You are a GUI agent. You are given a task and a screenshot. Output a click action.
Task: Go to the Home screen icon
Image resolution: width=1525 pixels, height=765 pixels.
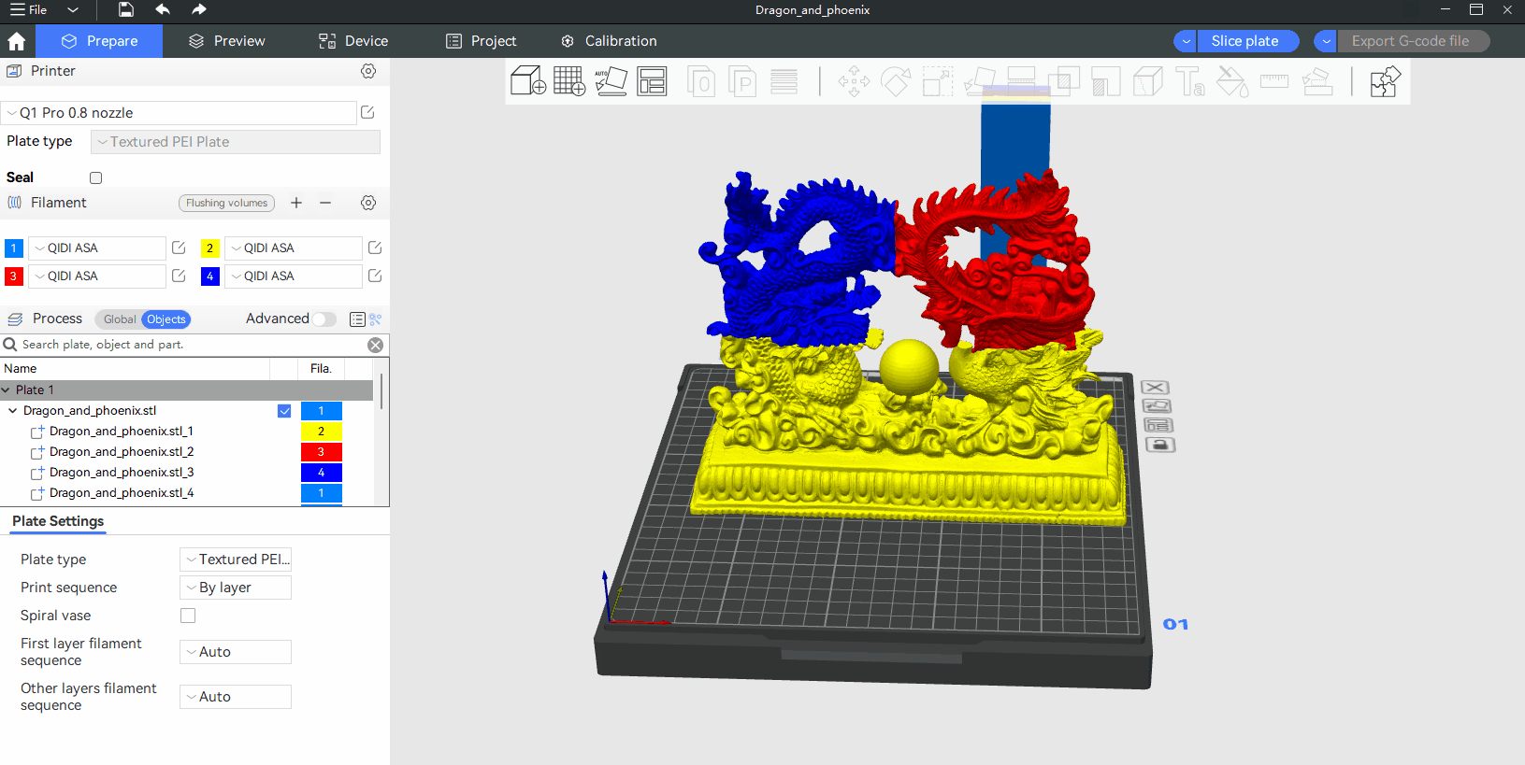click(17, 41)
